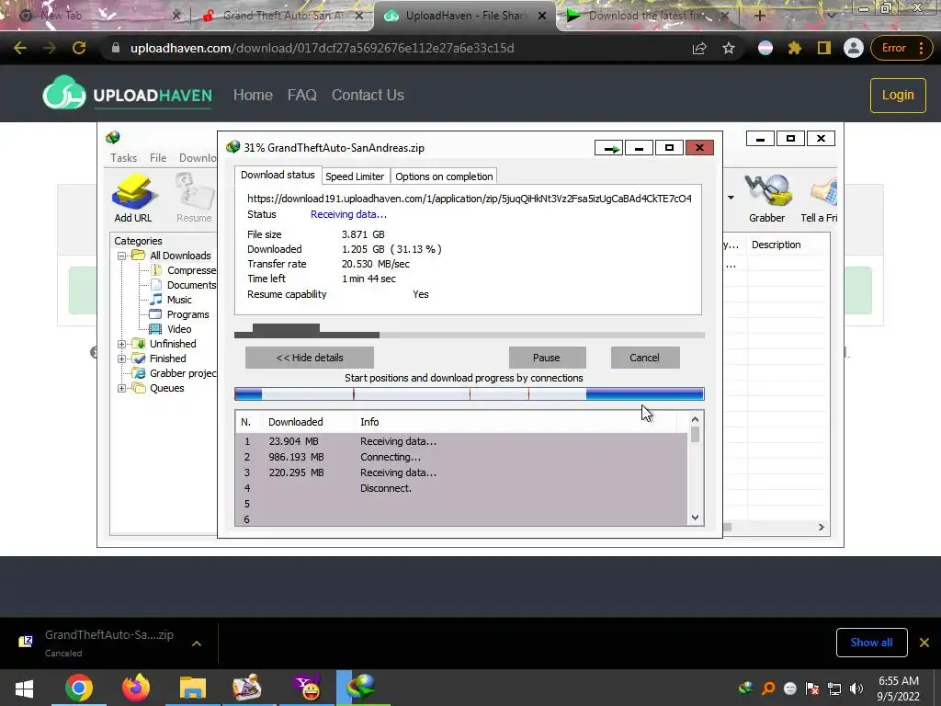Image resolution: width=941 pixels, height=706 pixels.
Task: Click the UploadHaven logo
Action: click(127, 93)
